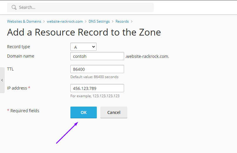Click the magnifier icon in the search bar
237x153 pixels.
point(14,7)
